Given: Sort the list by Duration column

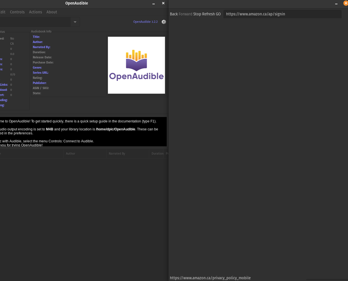Looking at the screenshot, I should [157, 153].
